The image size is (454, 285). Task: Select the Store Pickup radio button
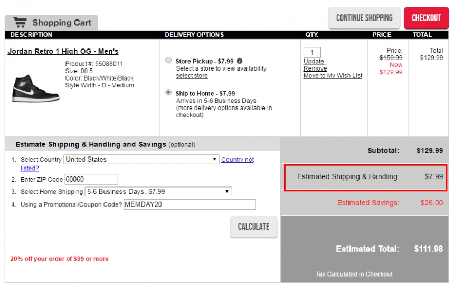tap(168, 60)
